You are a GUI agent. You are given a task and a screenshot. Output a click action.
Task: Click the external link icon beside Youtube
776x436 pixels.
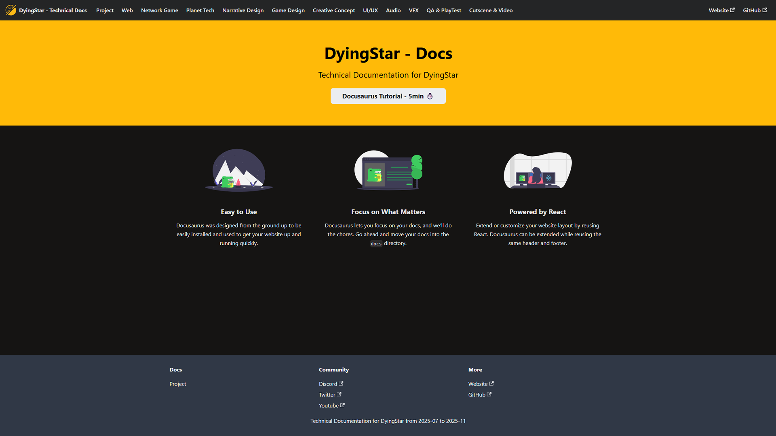coord(342,405)
